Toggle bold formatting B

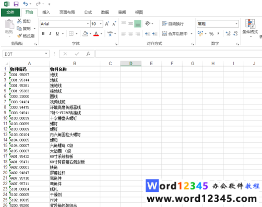[43, 33]
